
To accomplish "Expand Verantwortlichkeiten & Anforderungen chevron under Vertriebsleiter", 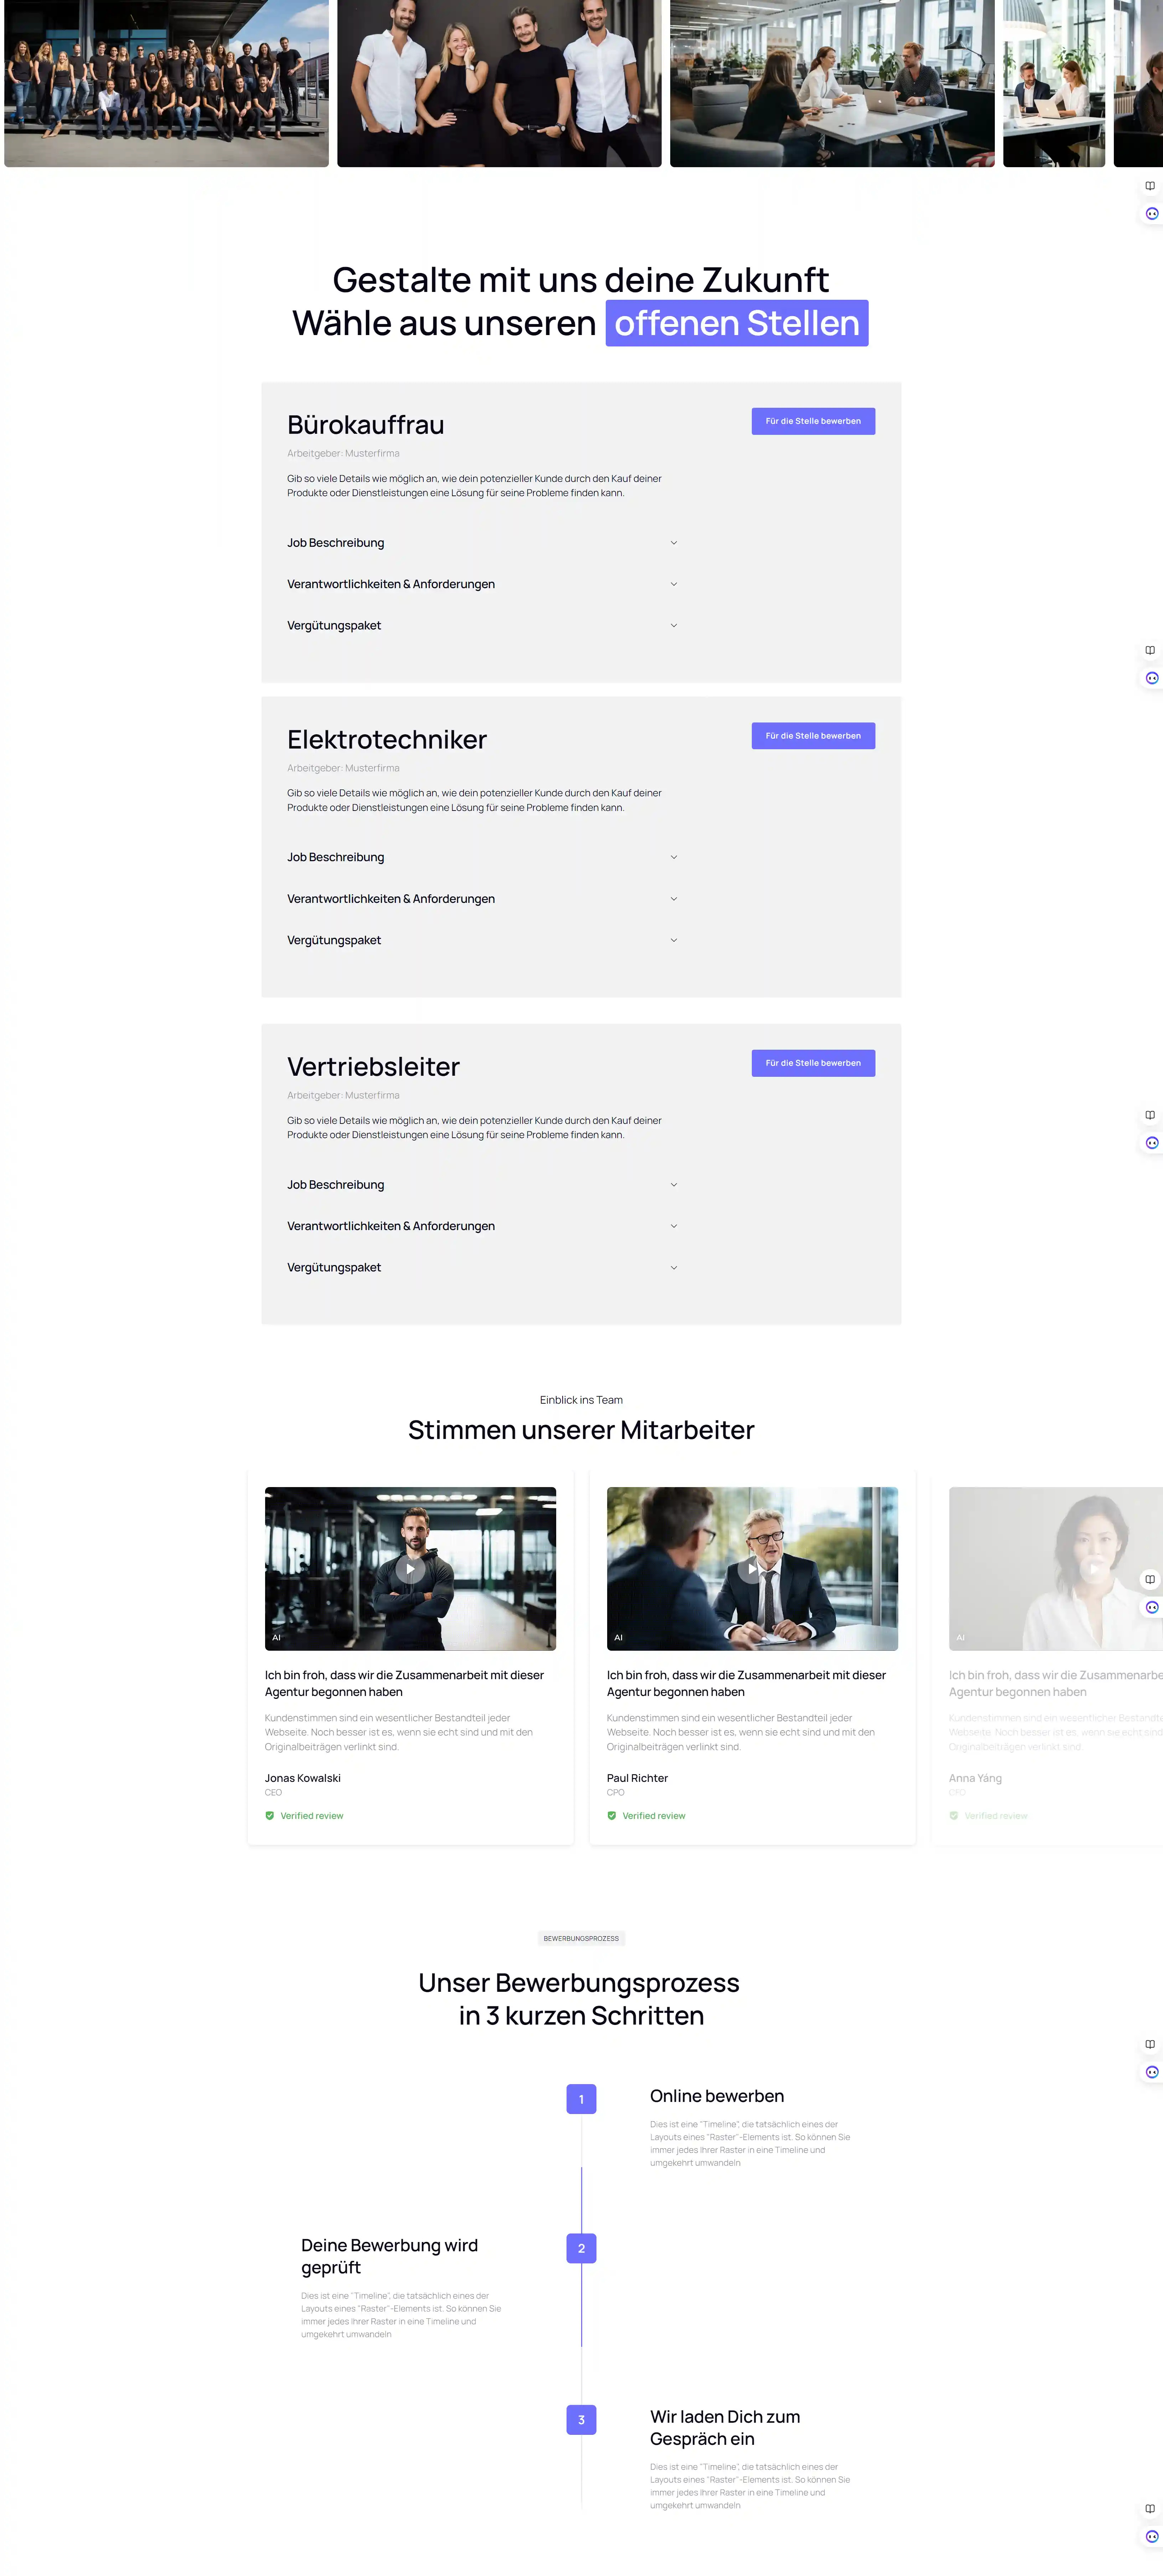I will [x=674, y=1226].
